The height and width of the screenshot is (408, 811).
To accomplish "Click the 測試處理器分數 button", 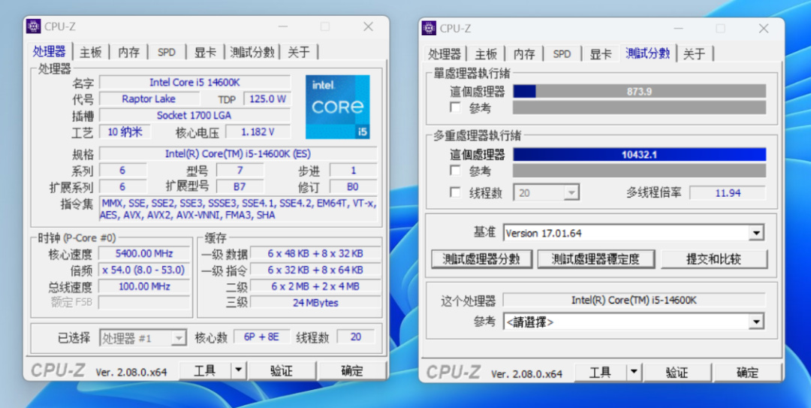I will (x=481, y=259).
